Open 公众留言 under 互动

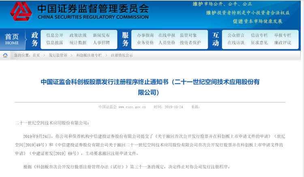pyautogui.click(x=236, y=35)
